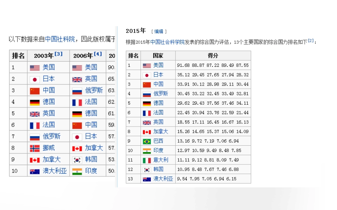Screen dimensions: 337x210
Task: Open 加拿大 link in 2015 table
Action: (x=161, y=132)
